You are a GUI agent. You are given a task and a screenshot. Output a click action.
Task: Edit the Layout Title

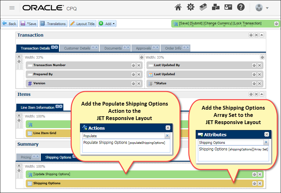point(82,23)
